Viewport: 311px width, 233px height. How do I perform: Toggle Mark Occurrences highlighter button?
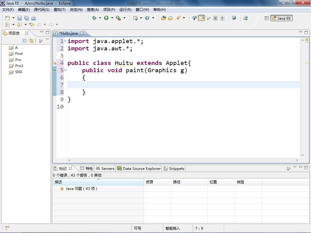(201, 18)
